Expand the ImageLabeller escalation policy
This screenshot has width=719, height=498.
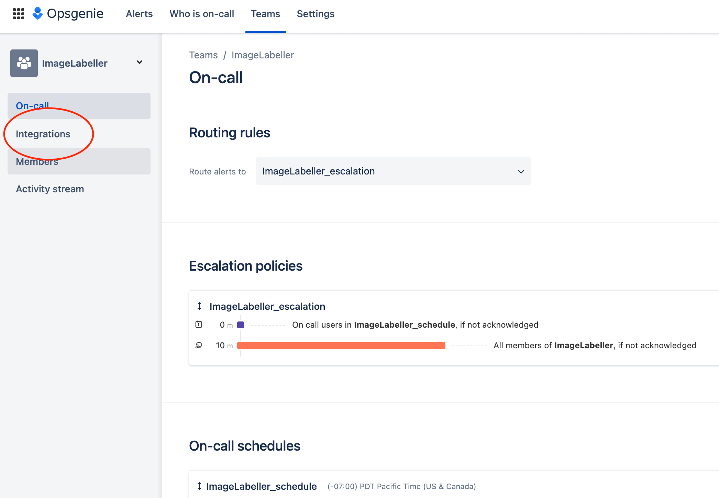click(x=199, y=306)
